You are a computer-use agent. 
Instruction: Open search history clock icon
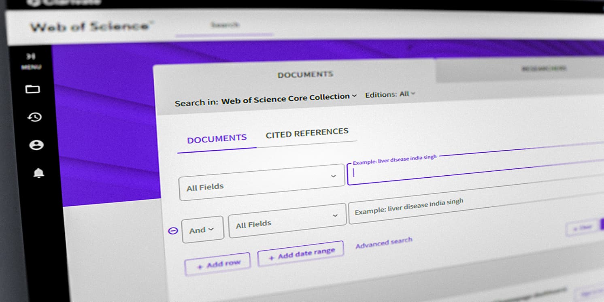pos(35,117)
